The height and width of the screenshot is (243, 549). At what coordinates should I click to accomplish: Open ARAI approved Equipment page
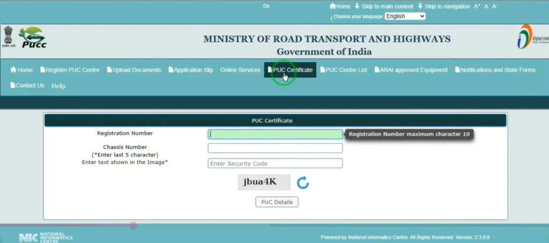pyautogui.click(x=411, y=70)
